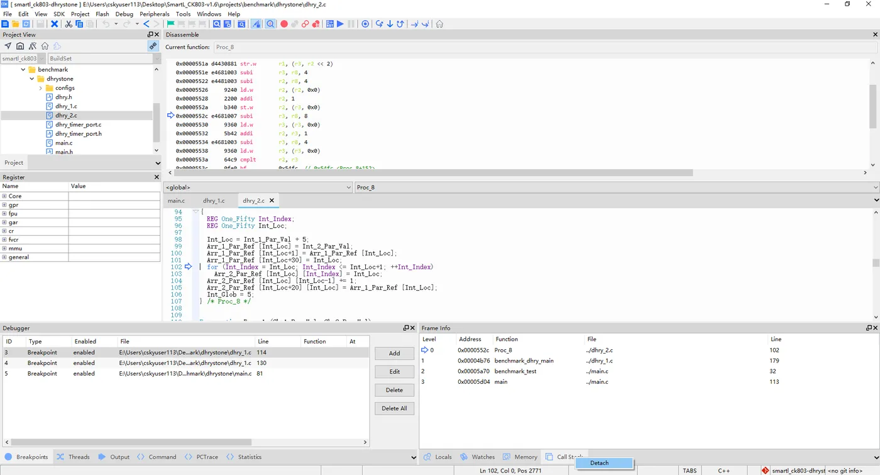Click the step into down-arrow icon
Image resolution: width=880 pixels, height=475 pixels.
[390, 24]
